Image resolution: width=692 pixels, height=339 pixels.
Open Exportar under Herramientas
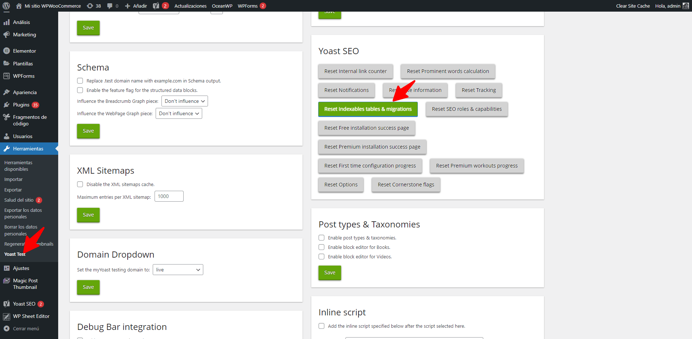pos(13,190)
